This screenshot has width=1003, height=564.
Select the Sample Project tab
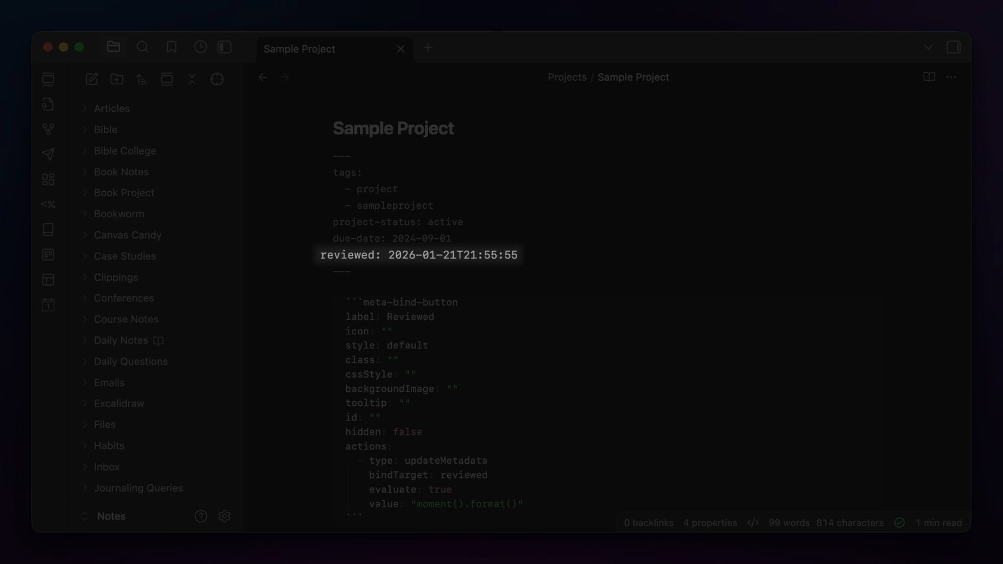click(x=299, y=49)
